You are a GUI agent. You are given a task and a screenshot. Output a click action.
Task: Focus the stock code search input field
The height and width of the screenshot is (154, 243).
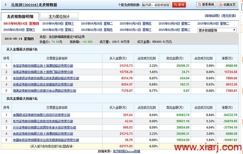point(156,5)
